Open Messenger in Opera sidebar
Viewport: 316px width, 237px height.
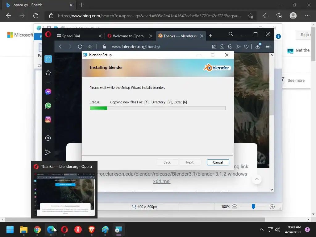tap(48, 92)
